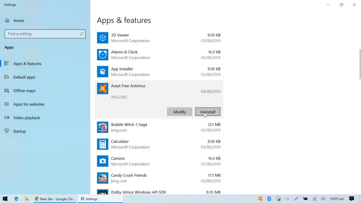The height and width of the screenshot is (203, 361).
Task: Click the 3D Viewer app icon
Action: coord(103,38)
